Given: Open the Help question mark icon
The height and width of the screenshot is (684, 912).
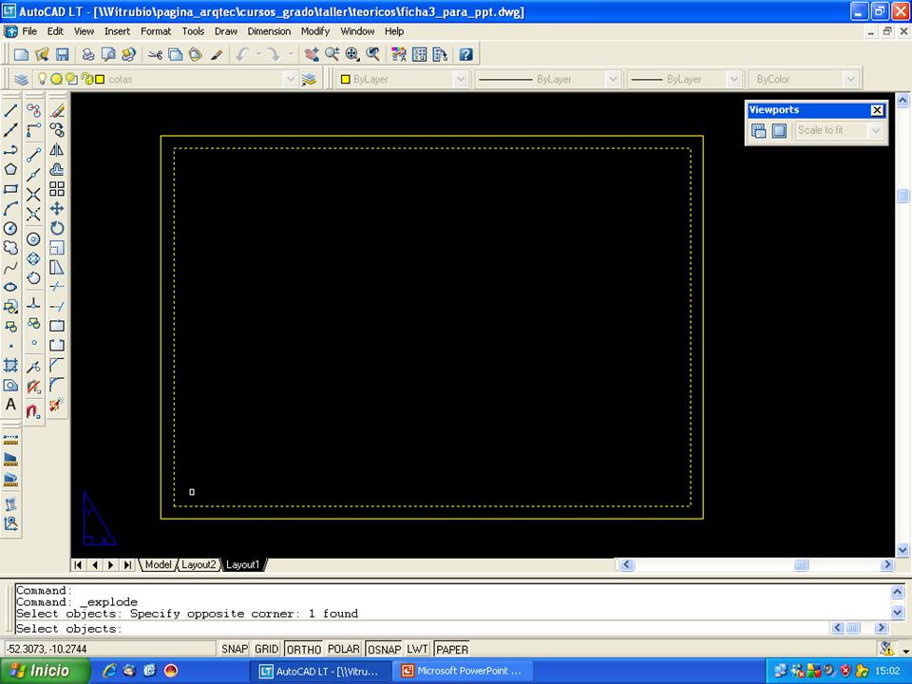Looking at the screenshot, I should point(465,55).
